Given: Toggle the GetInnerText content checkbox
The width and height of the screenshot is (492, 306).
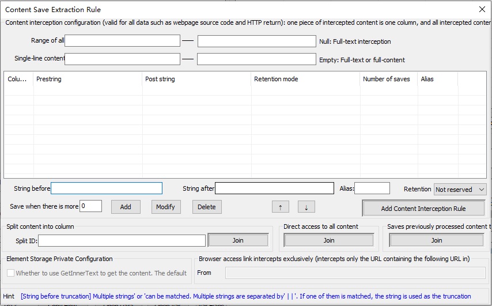Looking at the screenshot, I should coord(11,273).
